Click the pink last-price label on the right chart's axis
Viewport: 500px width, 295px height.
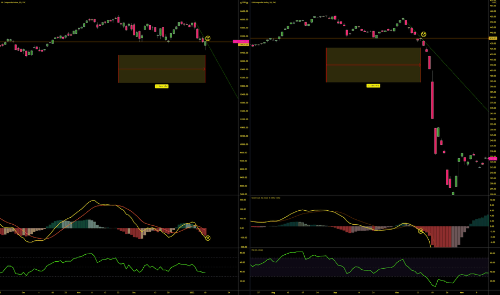[x=493, y=159]
